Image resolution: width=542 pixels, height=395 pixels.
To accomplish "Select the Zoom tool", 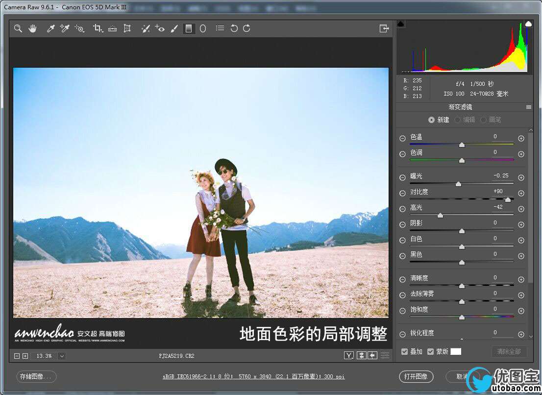I will tap(18, 29).
